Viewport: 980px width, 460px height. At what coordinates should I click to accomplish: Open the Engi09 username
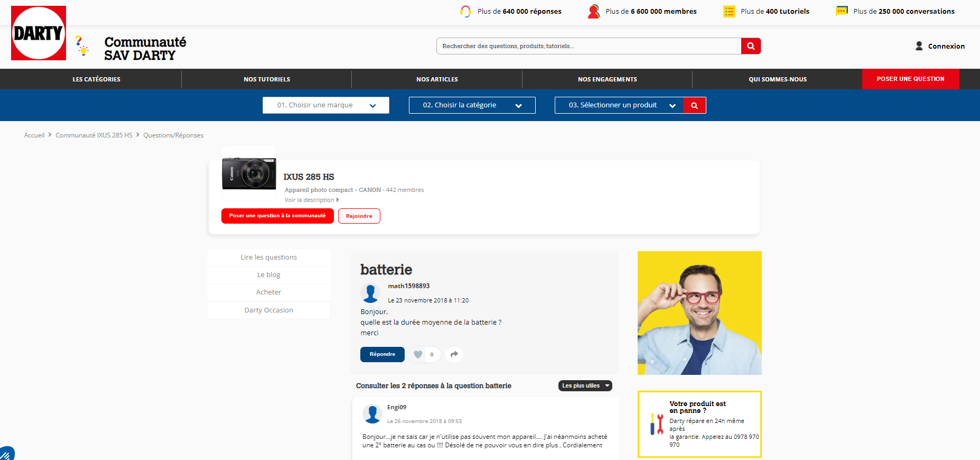[397, 407]
